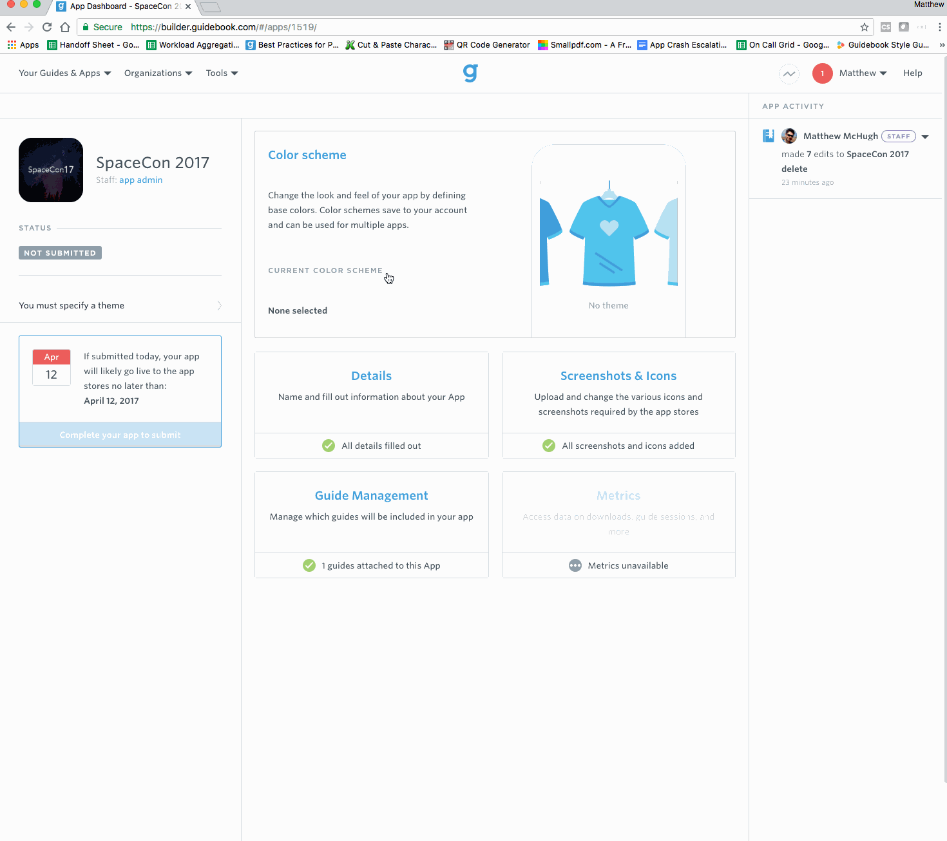Click 'Complete your app to submit' button
The height and width of the screenshot is (841, 947).
(120, 435)
